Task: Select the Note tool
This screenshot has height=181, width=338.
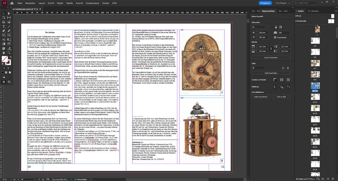Action: coord(4,48)
